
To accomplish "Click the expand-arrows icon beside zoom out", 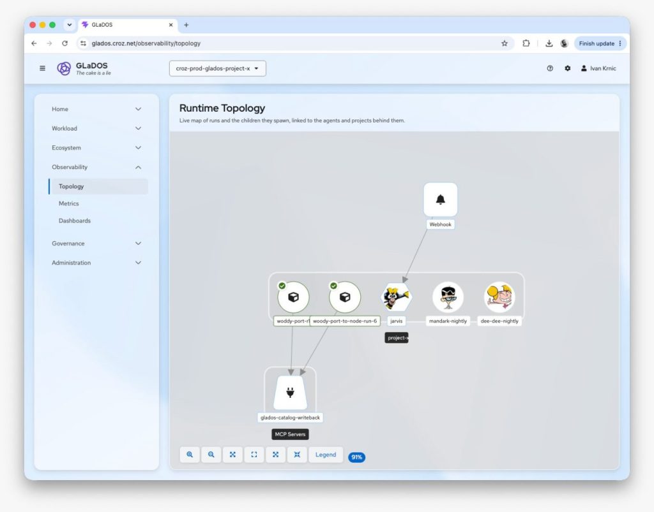I will 232,455.
